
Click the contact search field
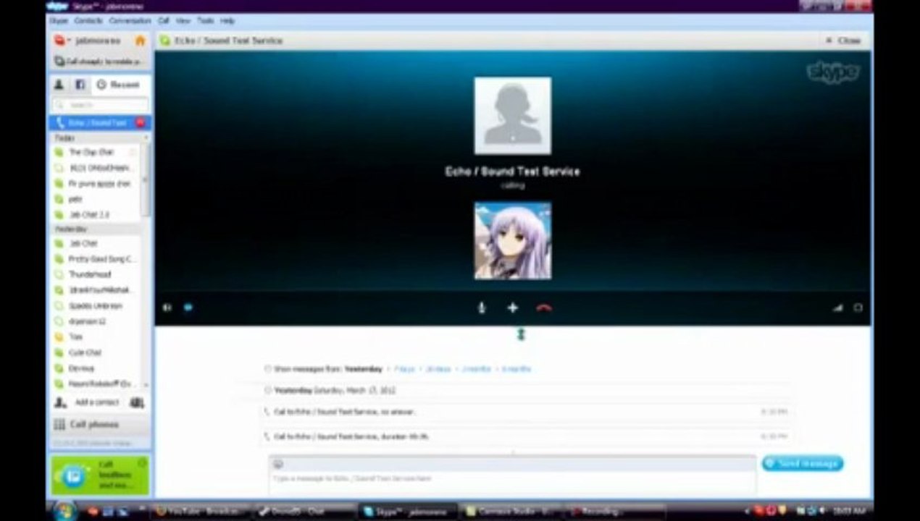pyautogui.click(x=100, y=105)
